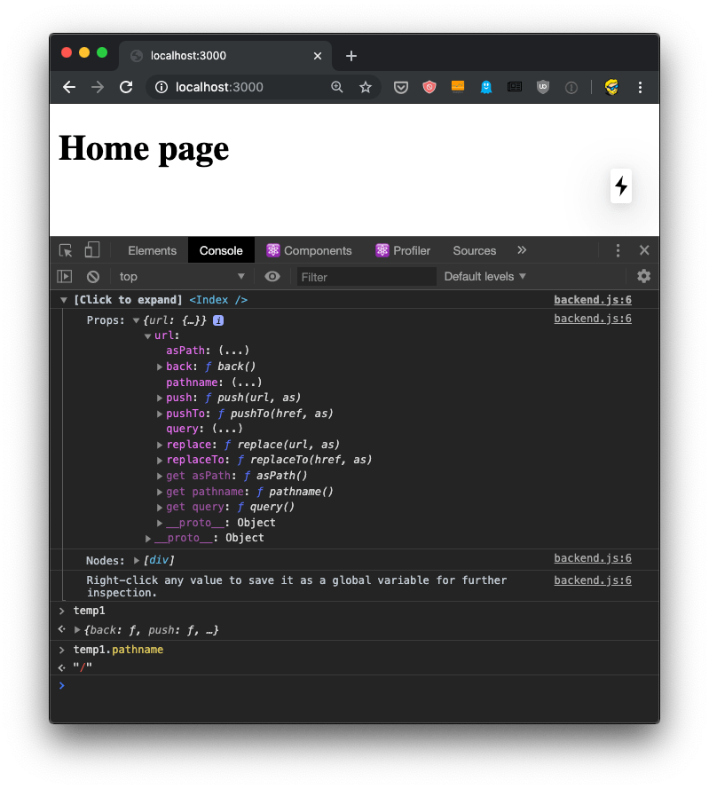The height and width of the screenshot is (789, 709).
Task: Reload the page using the refresh icon
Action: (x=126, y=87)
